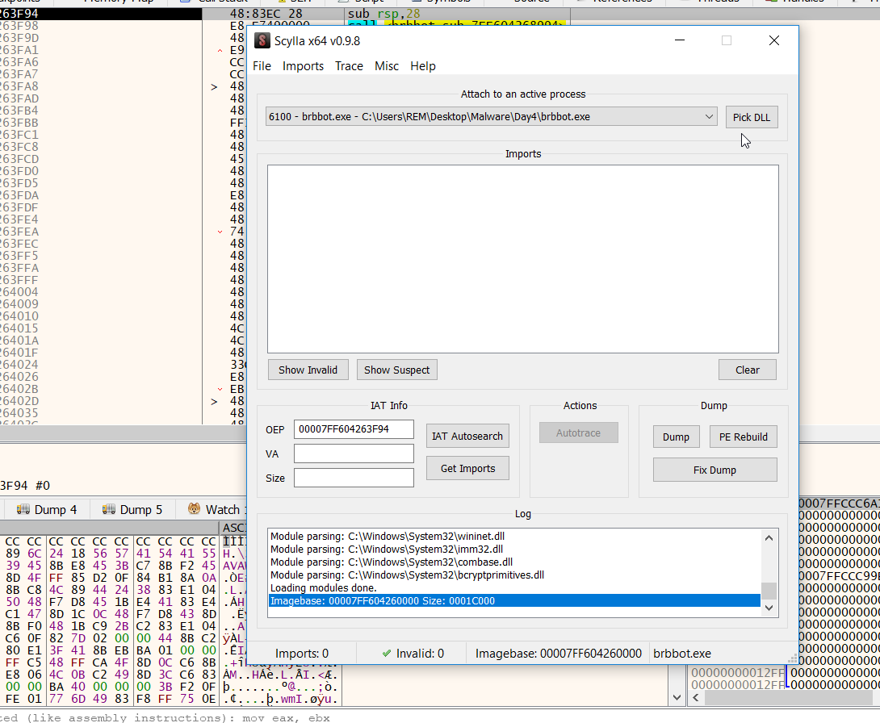Click into the OEP address field
The width and height of the screenshot is (880, 723).
(x=354, y=429)
